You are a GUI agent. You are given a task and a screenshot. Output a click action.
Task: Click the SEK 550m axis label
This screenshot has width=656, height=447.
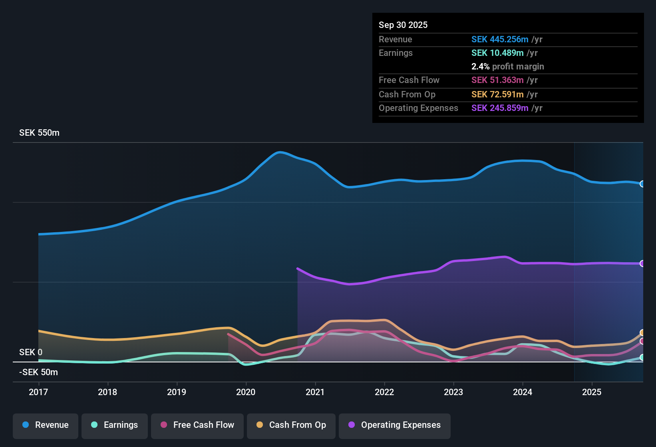(39, 133)
